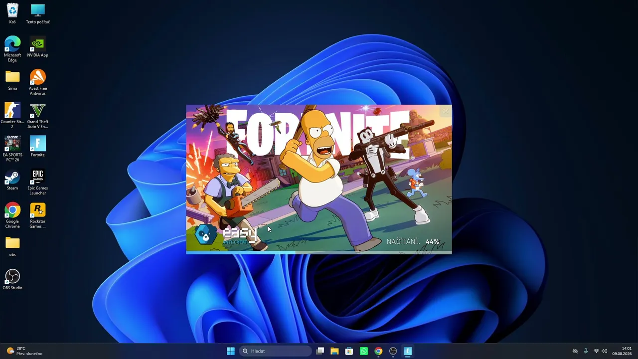Launch Microsoft Store from the taskbar

(x=349, y=351)
